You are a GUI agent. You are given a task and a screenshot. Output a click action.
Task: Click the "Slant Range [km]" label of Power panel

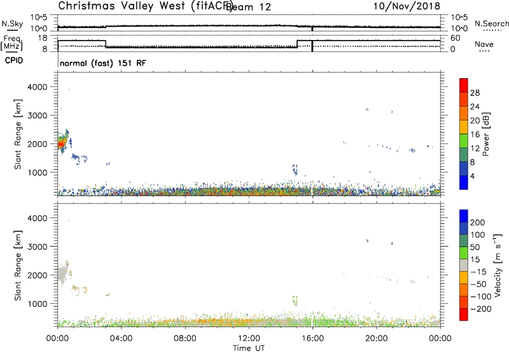tap(18, 134)
